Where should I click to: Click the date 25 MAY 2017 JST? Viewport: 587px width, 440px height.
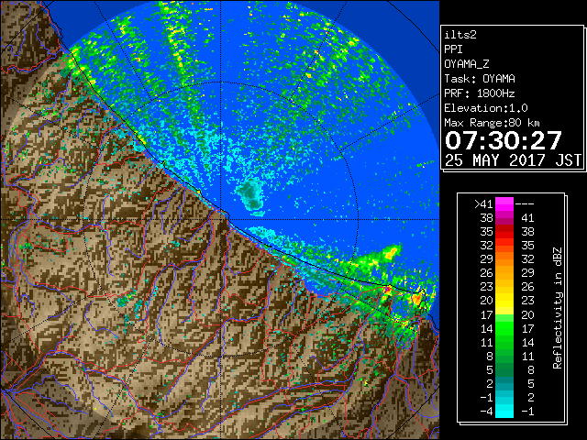(x=513, y=160)
